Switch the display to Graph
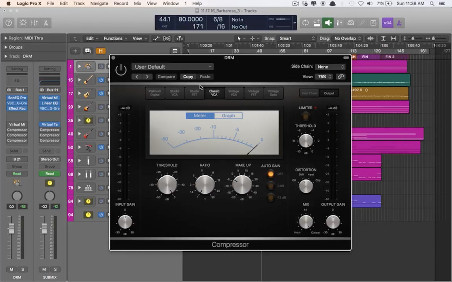The width and height of the screenshot is (452, 282). [228, 116]
